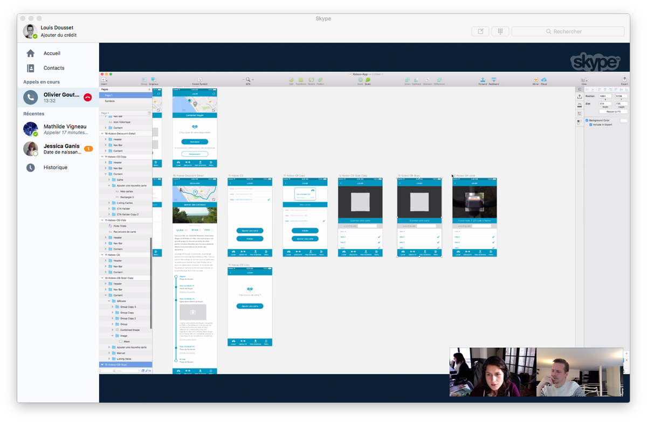647x423 pixels.
Task: Uncheck the Background Color checkbox
Action: click(587, 121)
